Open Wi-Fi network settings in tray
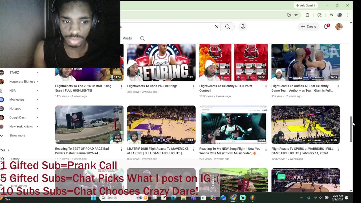Screen dimensions: 361x203 coord(316,198)
